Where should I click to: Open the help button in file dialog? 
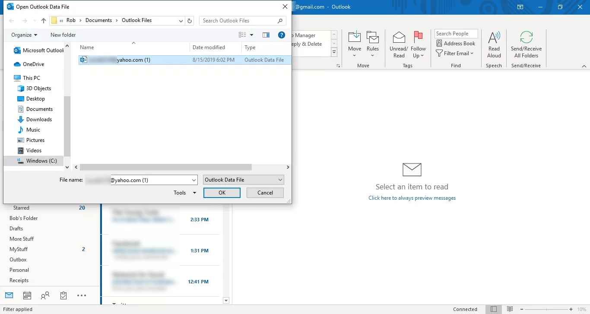point(282,35)
